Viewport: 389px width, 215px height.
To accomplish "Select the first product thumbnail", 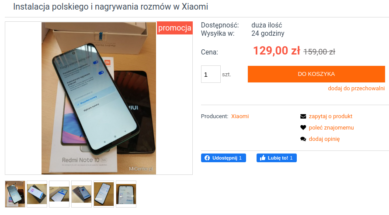I will pos(15,194).
